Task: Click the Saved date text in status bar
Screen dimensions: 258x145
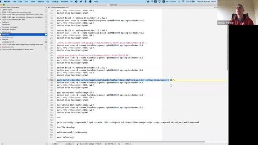Action: point(90,144)
